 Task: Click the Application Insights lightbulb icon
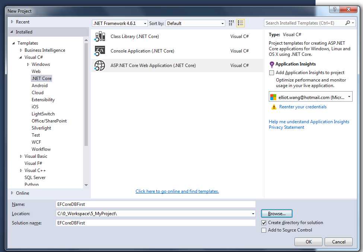[272, 64]
